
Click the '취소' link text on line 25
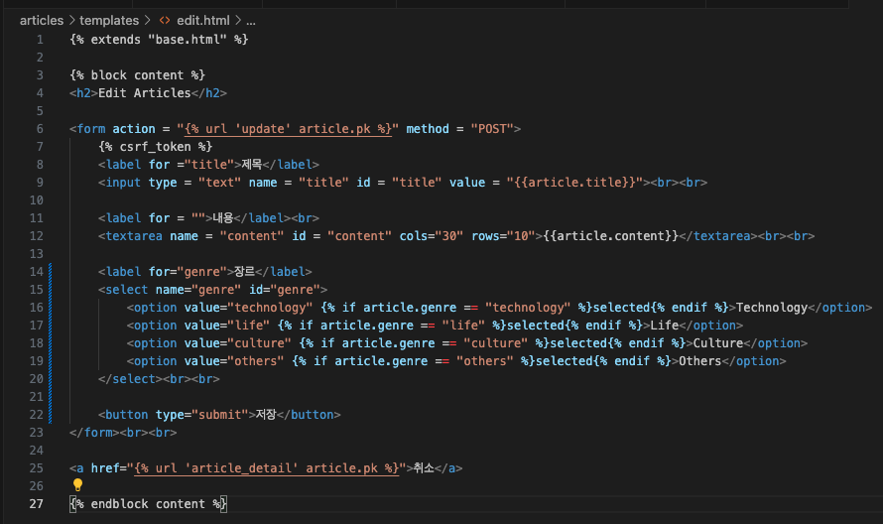(x=424, y=468)
